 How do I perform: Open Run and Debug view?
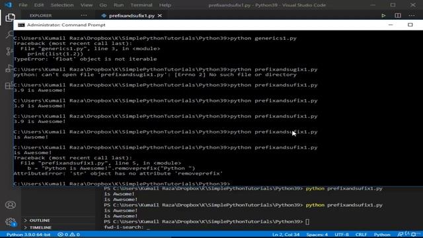tap(9, 68)
